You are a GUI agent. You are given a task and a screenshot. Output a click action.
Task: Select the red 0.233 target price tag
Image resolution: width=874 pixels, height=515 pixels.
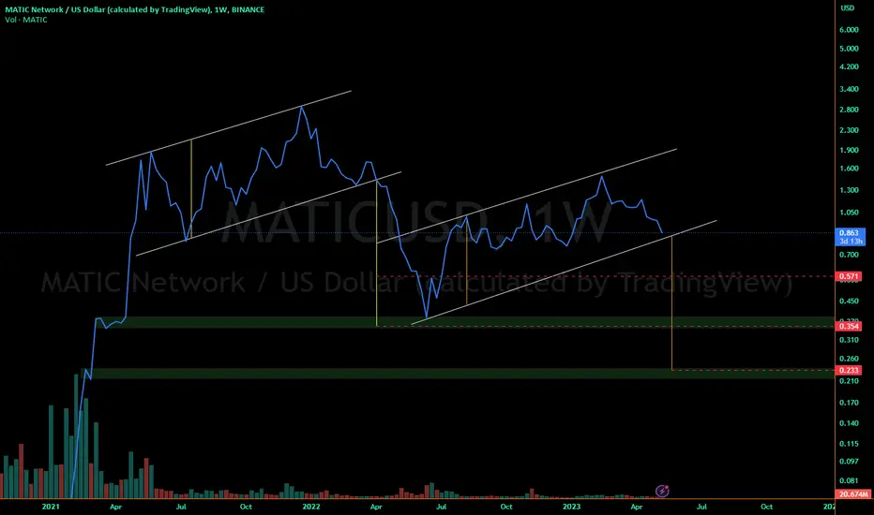pyautogui.click(x=849, y=370)
